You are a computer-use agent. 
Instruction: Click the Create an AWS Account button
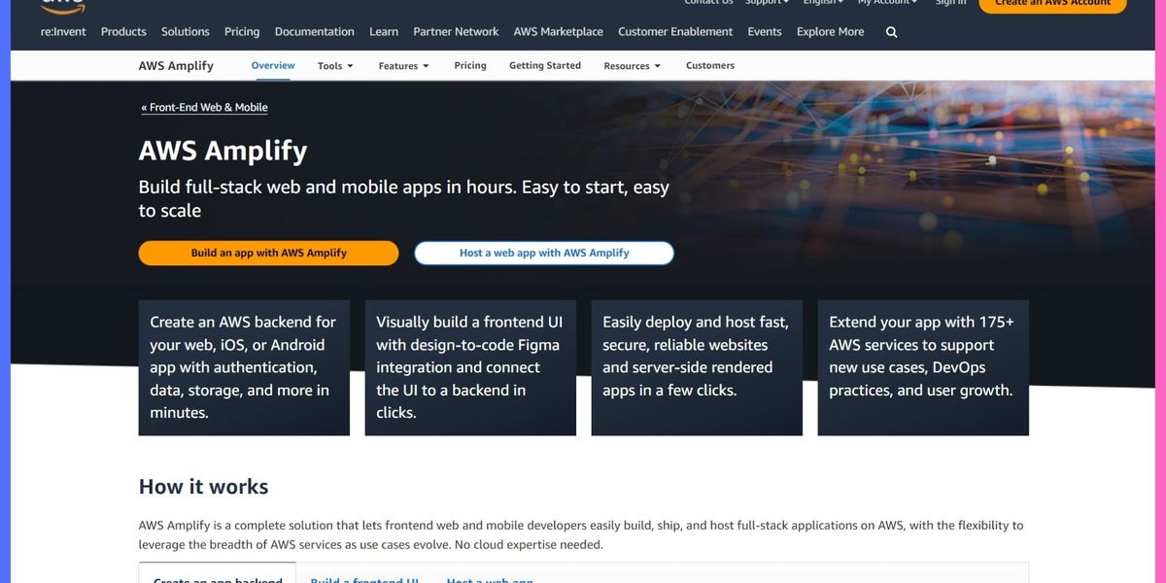click(1052, 5)
